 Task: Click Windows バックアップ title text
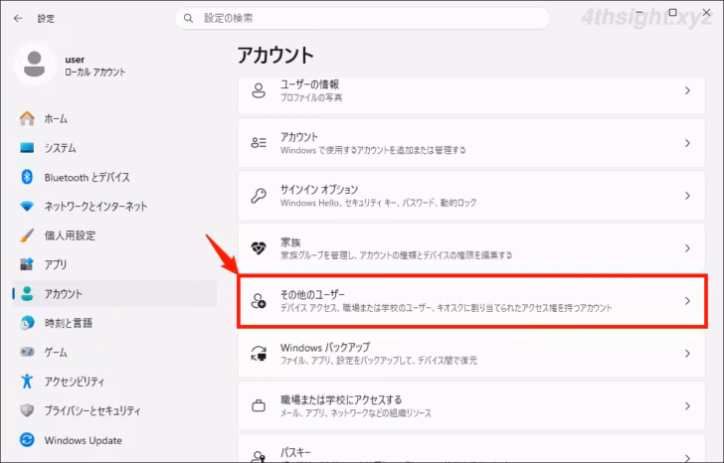325,348
